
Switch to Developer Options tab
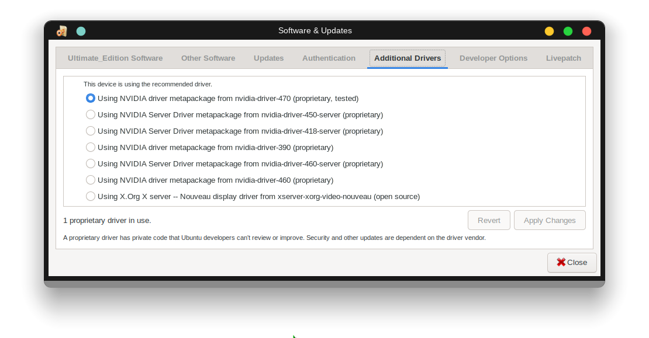pyautogui.click(x=493, y=58)
